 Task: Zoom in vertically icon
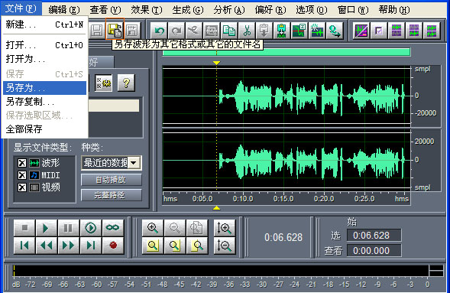point(225,228)
